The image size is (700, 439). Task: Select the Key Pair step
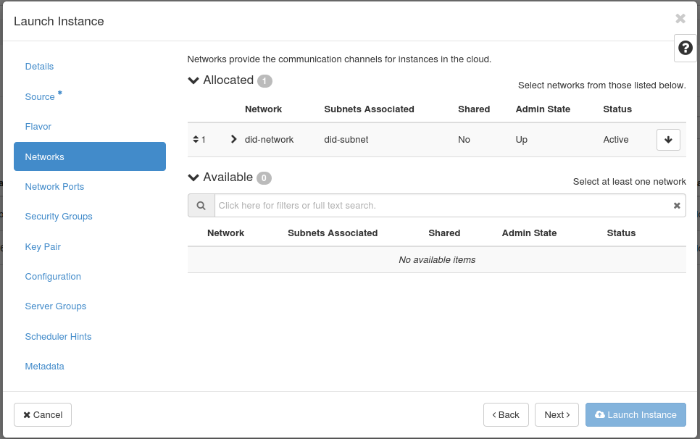(x=43, y=247)
